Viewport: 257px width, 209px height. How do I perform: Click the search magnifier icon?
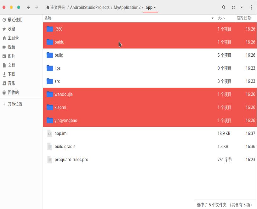point(223,7)
